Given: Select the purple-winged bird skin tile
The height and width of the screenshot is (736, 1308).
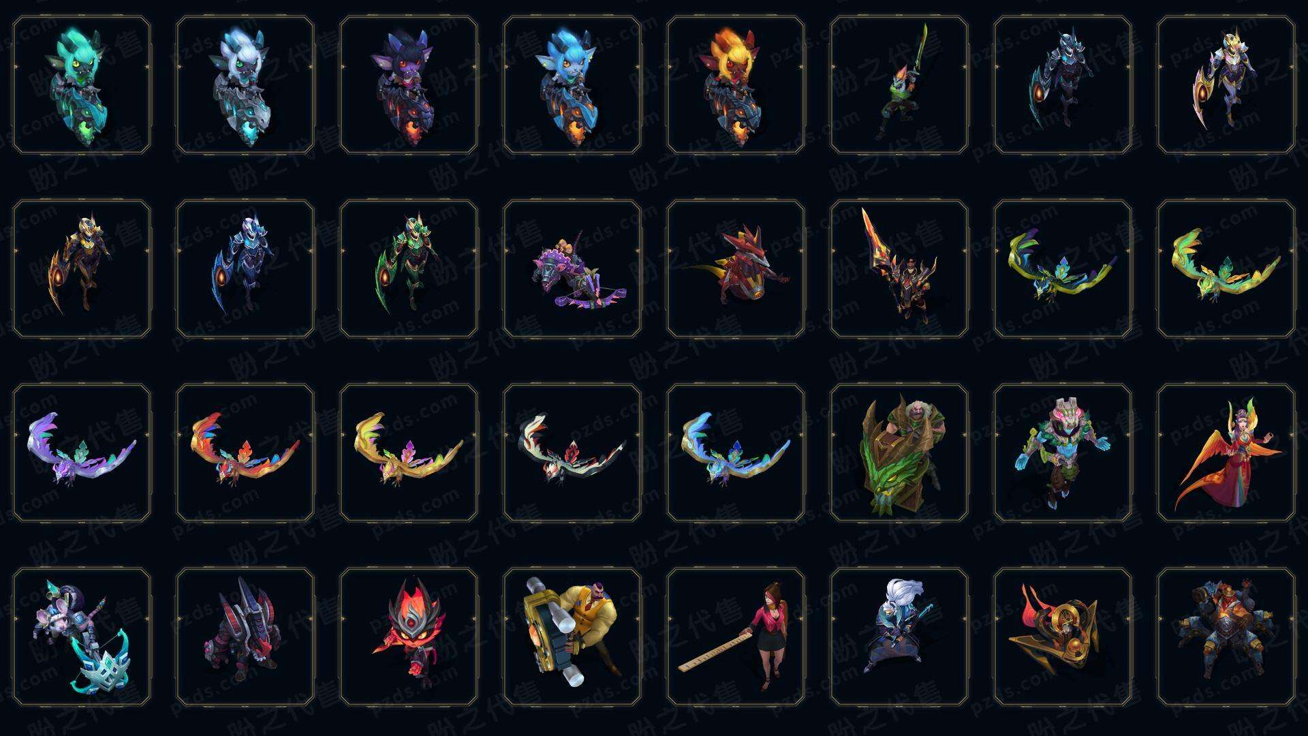Looking at the screenshot, I should (x=82, y=453).
